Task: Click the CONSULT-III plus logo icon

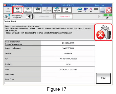Action: [x=5, y=5]
